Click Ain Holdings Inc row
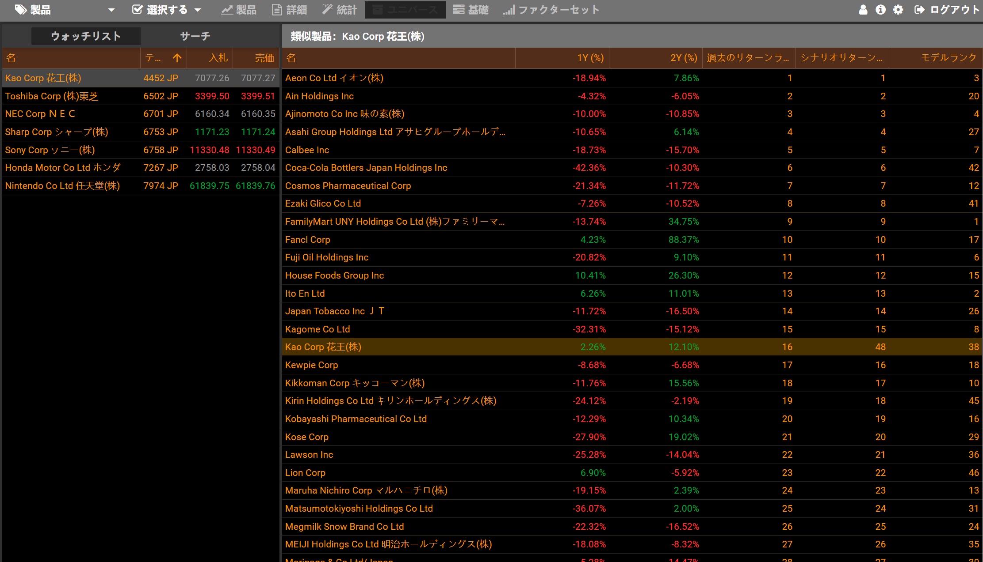 pyautogui.click(x=632, y=96)
